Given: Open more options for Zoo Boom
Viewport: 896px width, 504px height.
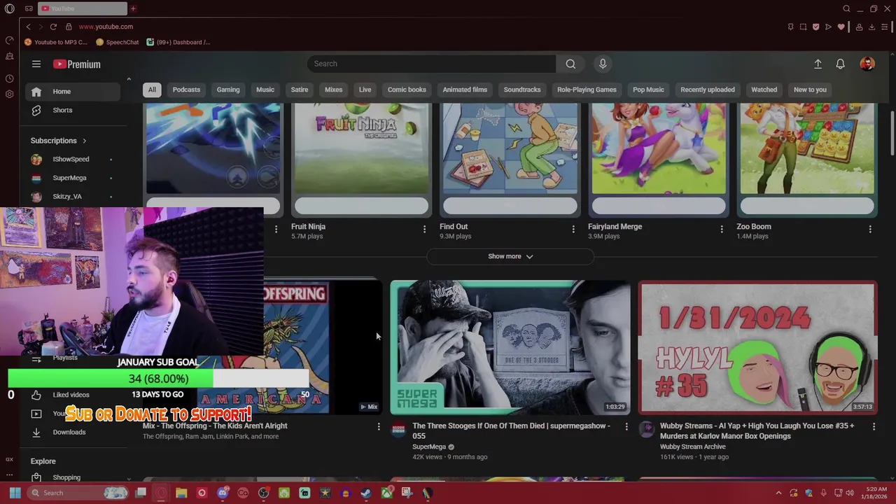Looking at the screenshot, I should coord(870,229).
